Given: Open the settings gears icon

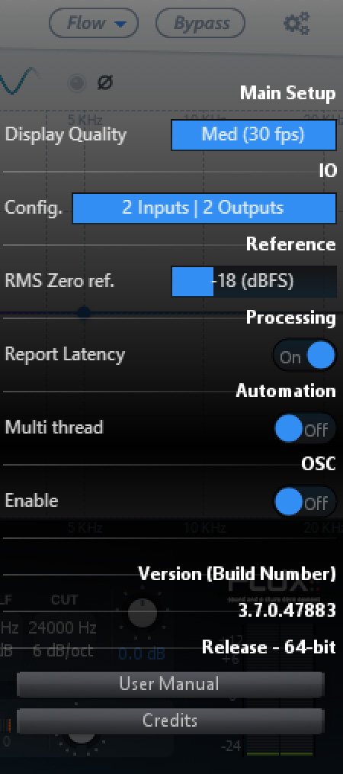Looking at the screenshot, I should (x=297, y=23).
